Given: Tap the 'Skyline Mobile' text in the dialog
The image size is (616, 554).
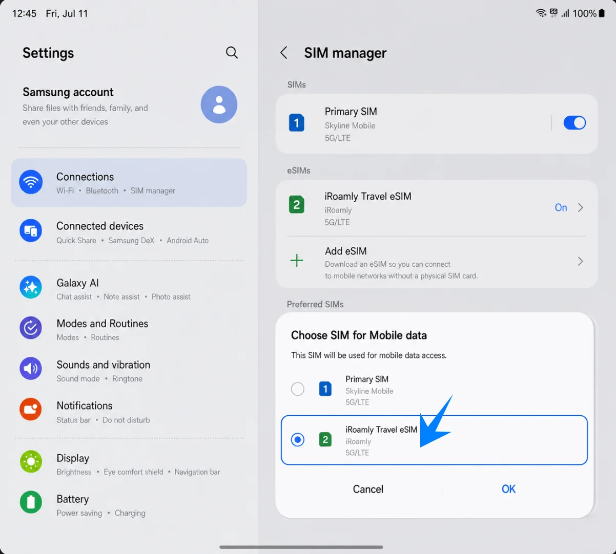Looking at the screenshot, I should pyautogui.click(x=369, y=391).
